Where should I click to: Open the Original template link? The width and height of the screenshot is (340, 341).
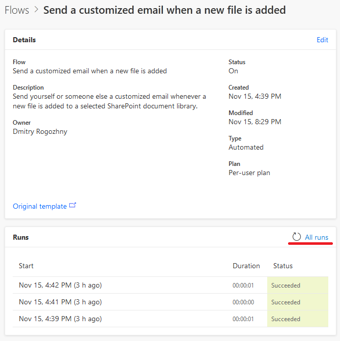pyautogui.click(x=40, y=206)
